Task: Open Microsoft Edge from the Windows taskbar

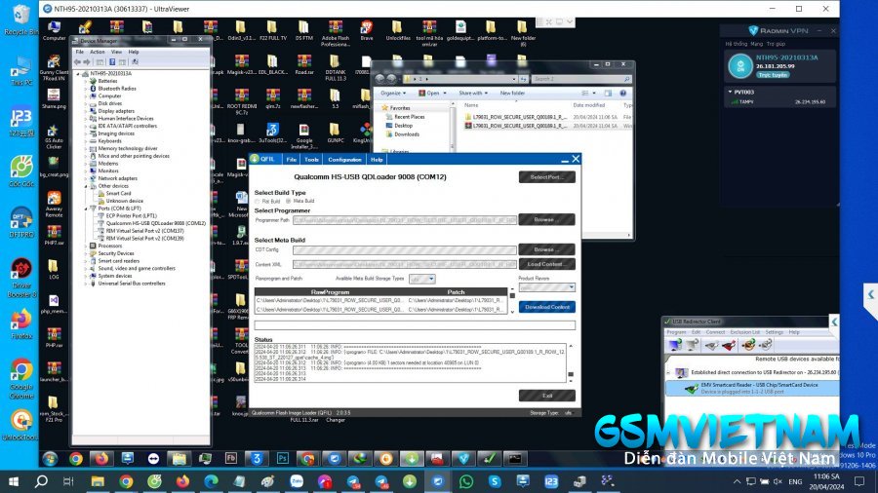Action: 211,481
